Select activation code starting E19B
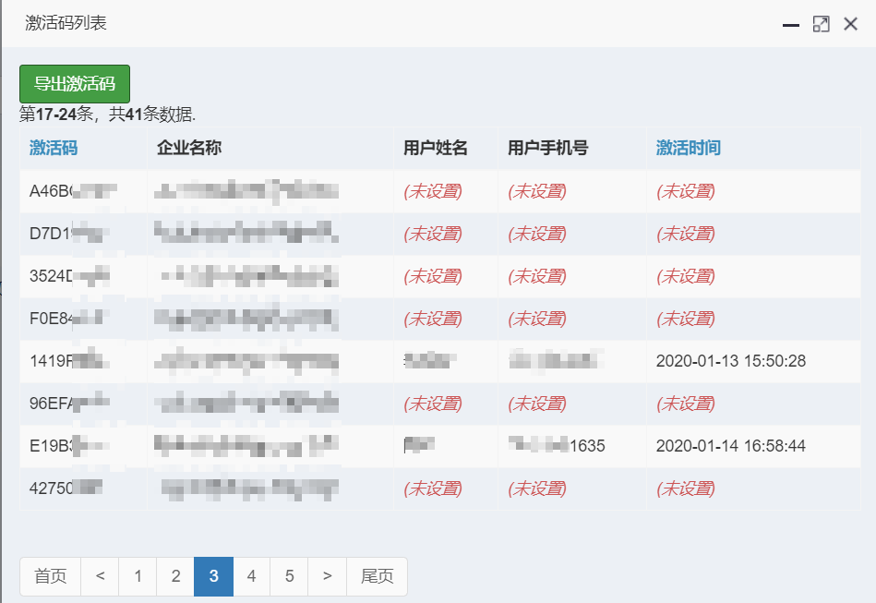The width and height of the screenshot is (876, 603). (70, 446)
